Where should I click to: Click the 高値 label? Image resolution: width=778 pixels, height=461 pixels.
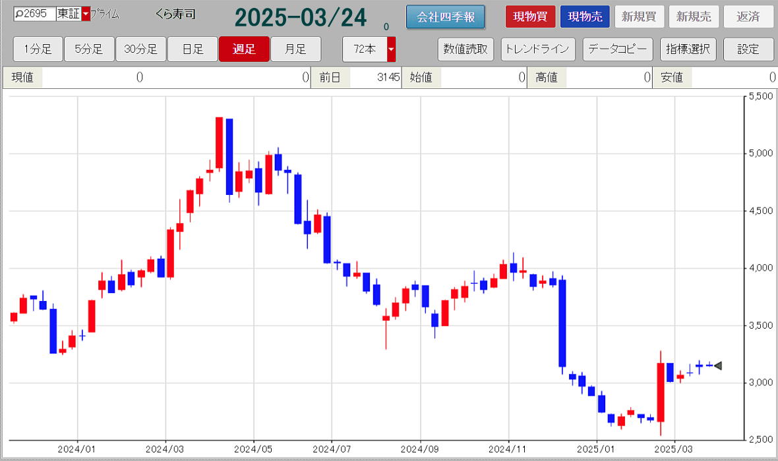pos(547,77)
